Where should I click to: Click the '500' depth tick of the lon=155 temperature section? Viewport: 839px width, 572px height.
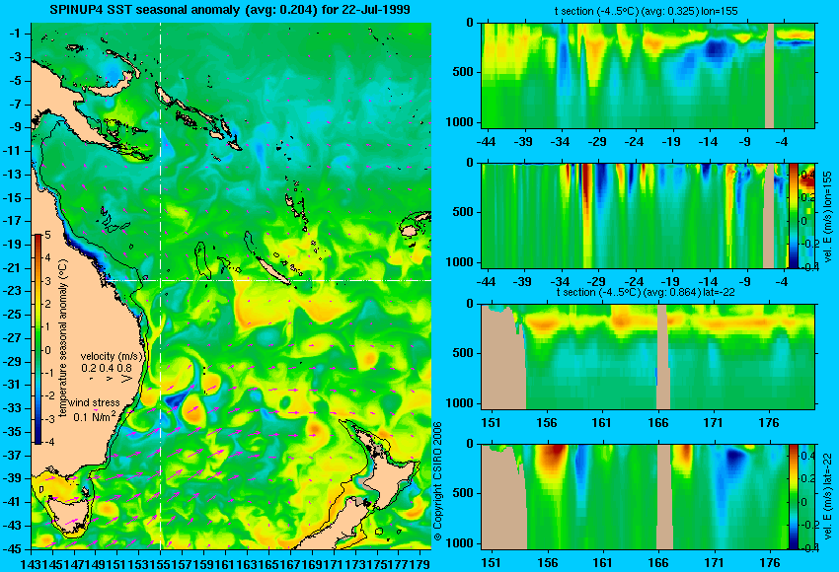(x=463, y=72)
